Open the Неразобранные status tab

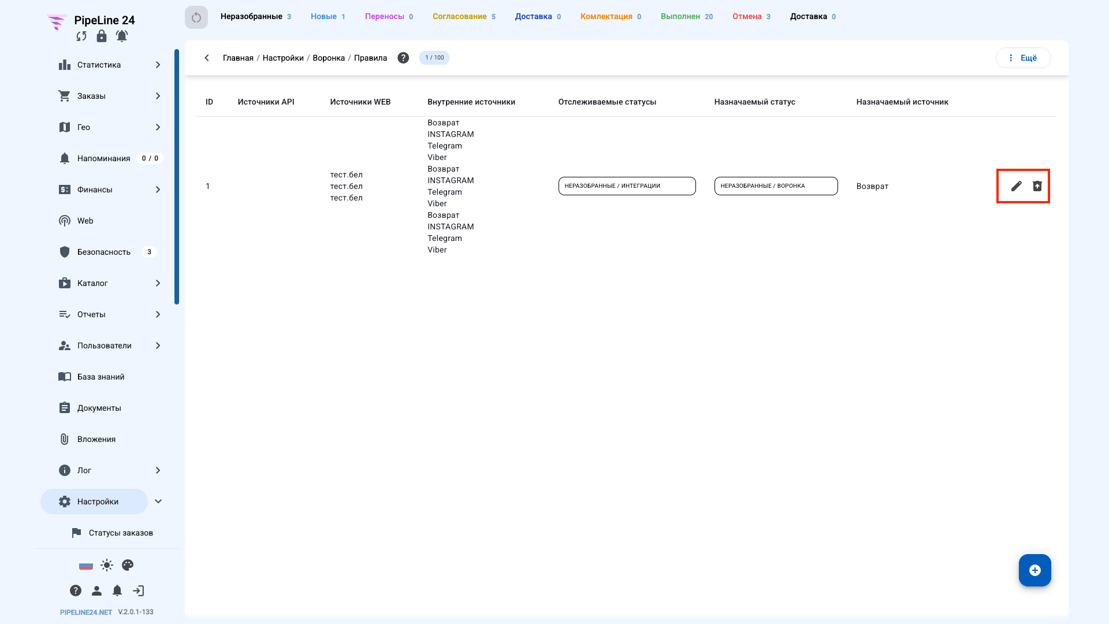(x=256, y=17)
